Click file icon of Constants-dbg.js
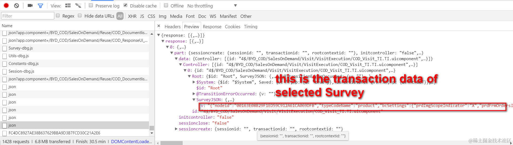 4,64
